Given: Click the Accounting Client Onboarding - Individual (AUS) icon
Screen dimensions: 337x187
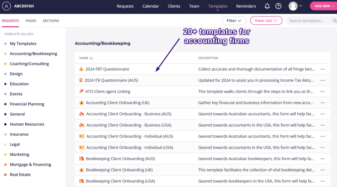Looking at the screenshot, I should pos(82,136).
